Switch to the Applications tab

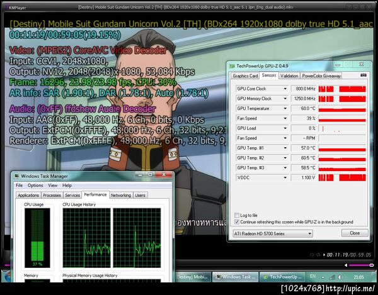(28, 195)
